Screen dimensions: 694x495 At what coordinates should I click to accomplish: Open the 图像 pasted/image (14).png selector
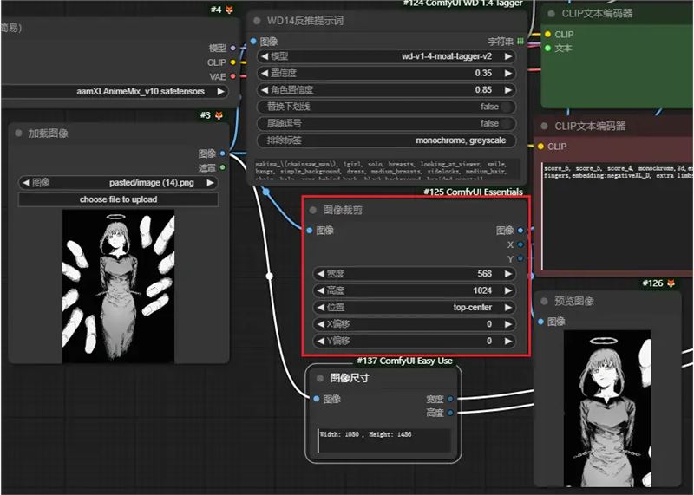click(118, 182)
